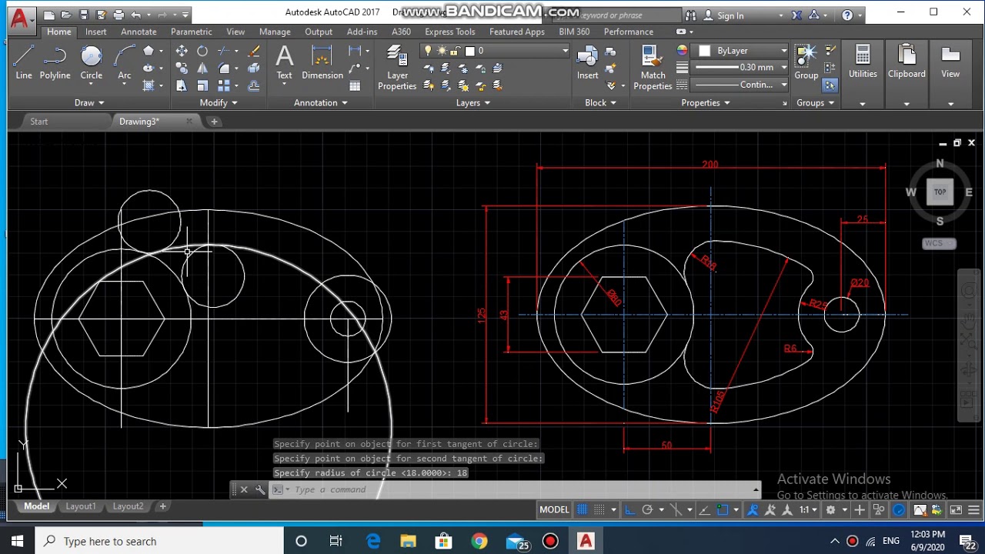Toggle polar tracking in status bar
985x554 pixels.
pyautogui.click(x=647, y=509)
